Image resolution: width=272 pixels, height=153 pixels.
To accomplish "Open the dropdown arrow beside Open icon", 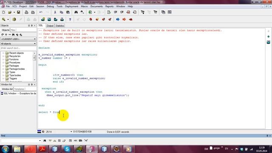I will pyautogui.click(x=14, y=12).
